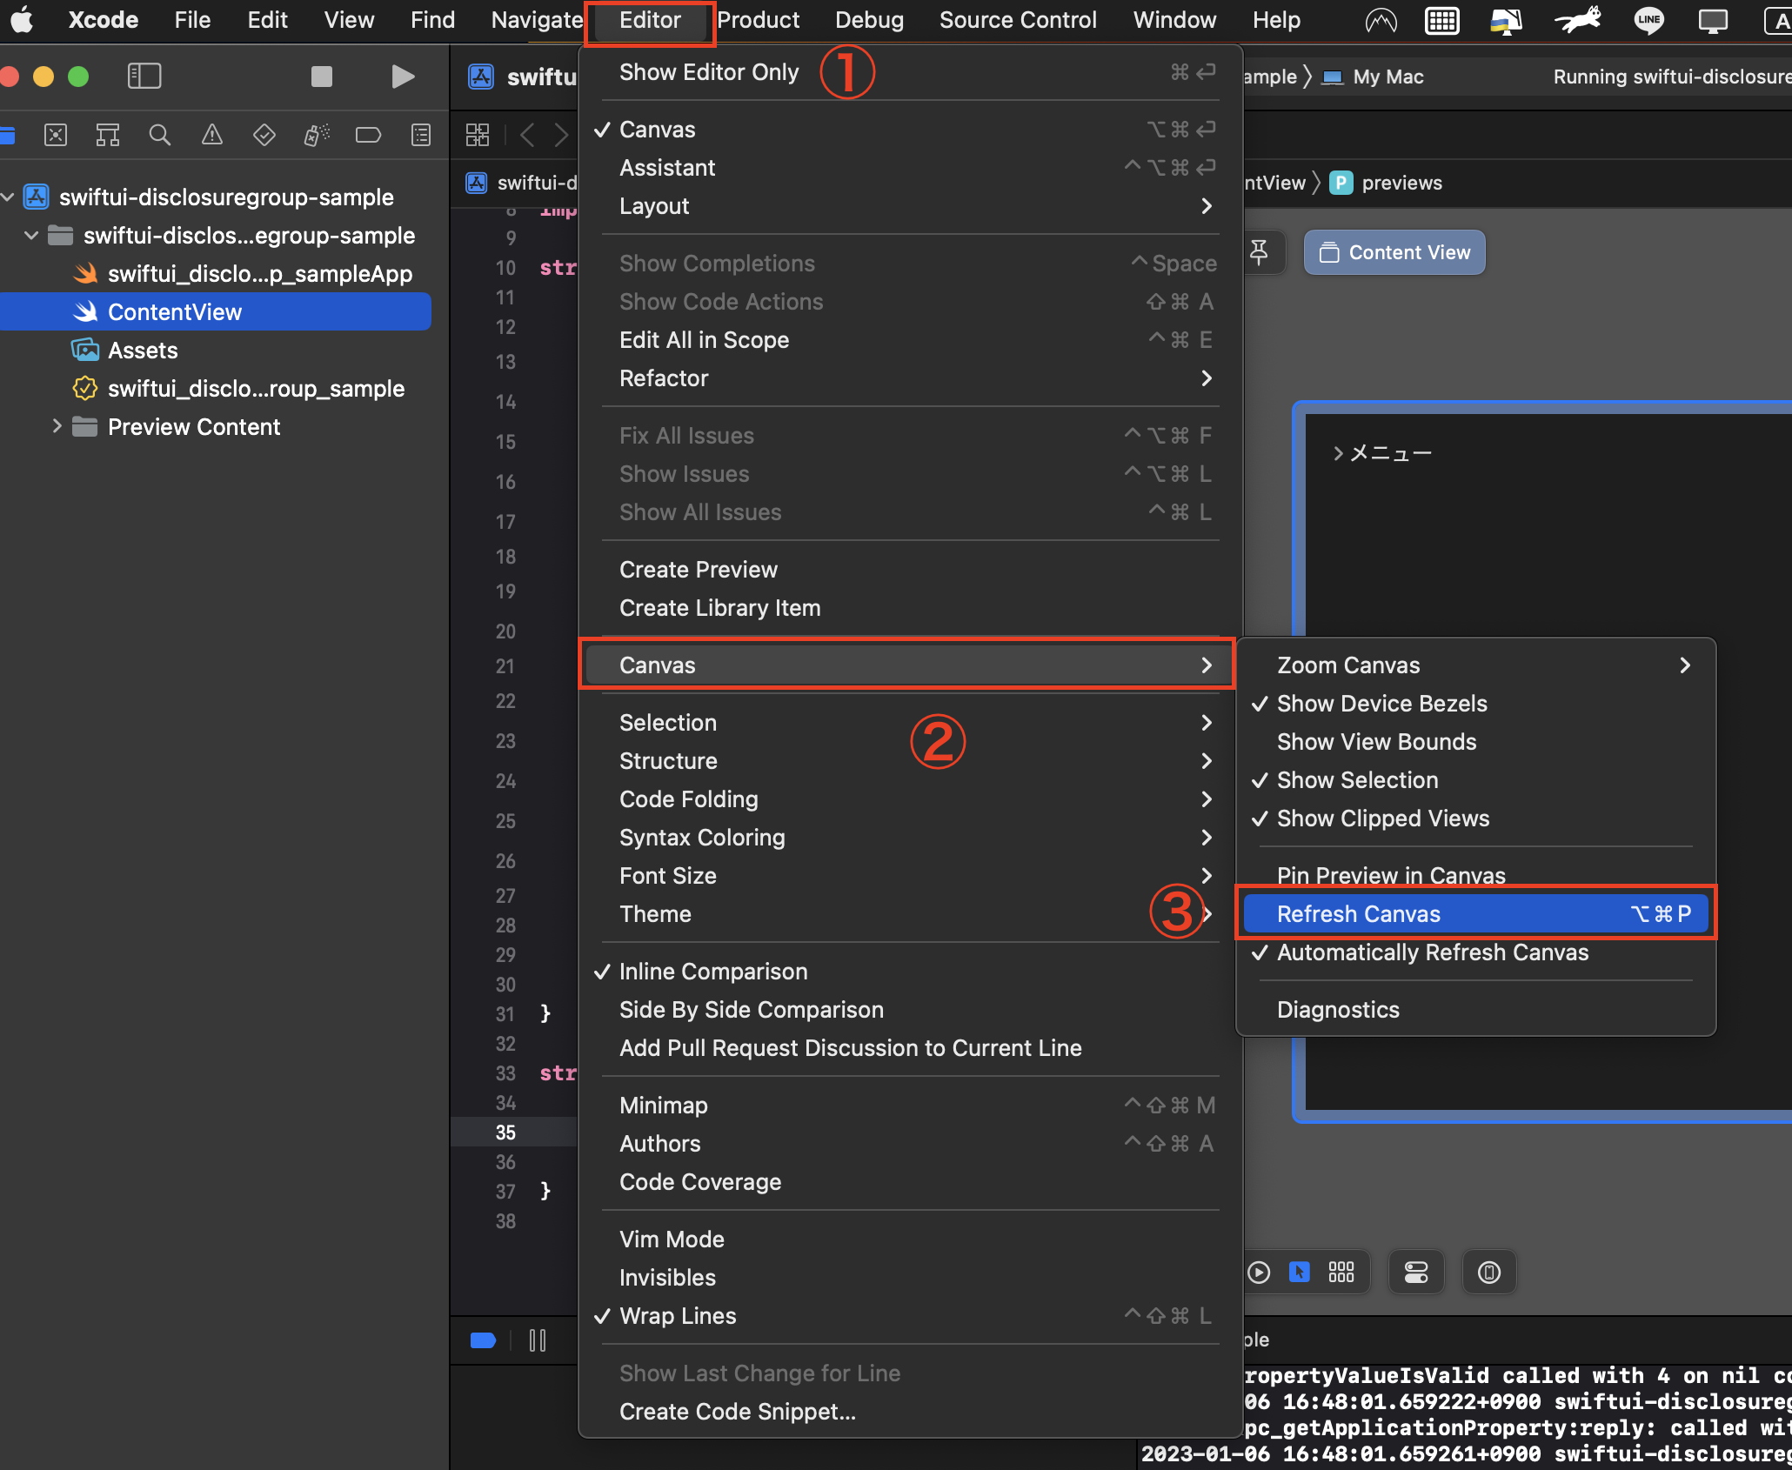Viewport: 1792px width, 1470px height.
Task: Click the related items grid icon
Action: click(478, 135)
